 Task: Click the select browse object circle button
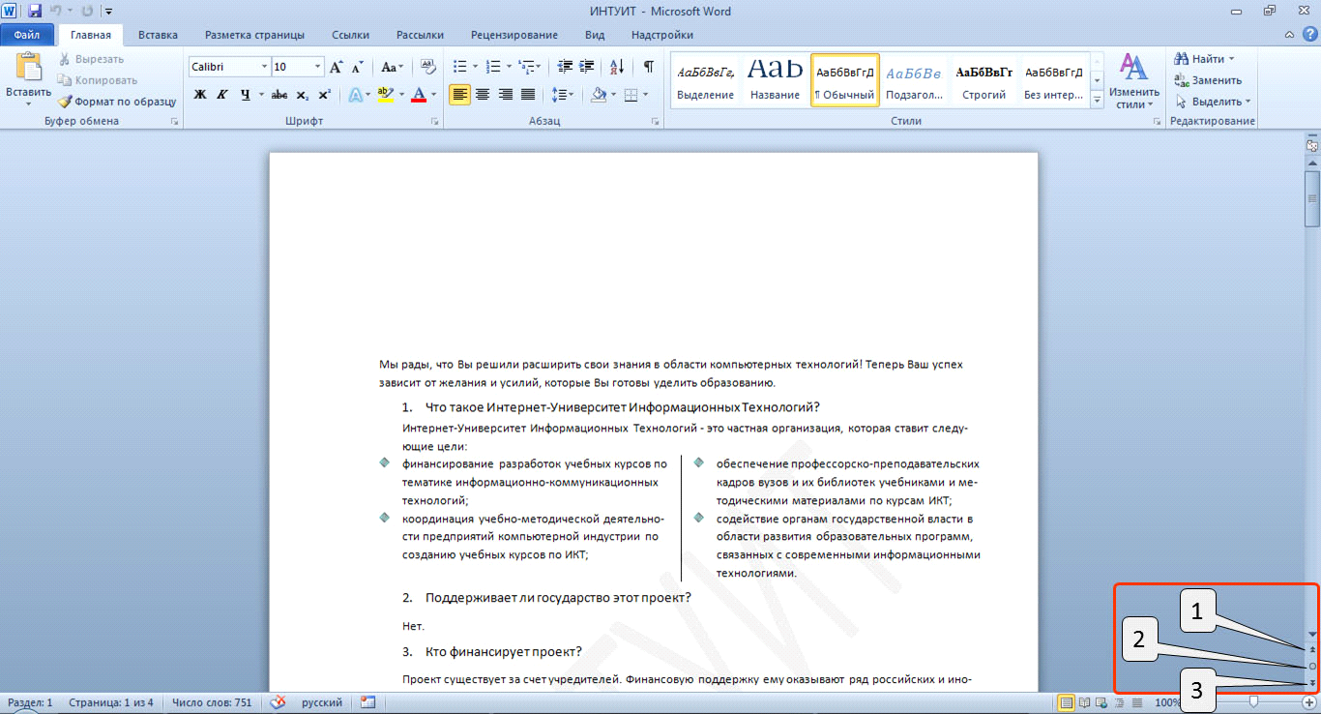1312,666
